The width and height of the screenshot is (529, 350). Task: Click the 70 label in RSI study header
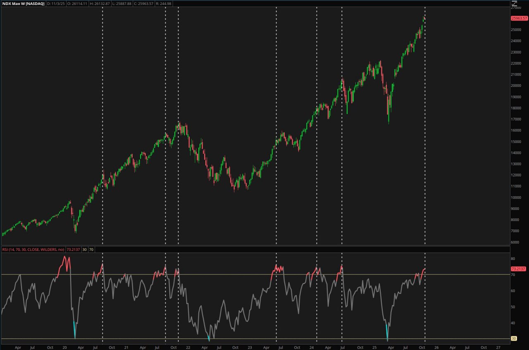[91, 250]
